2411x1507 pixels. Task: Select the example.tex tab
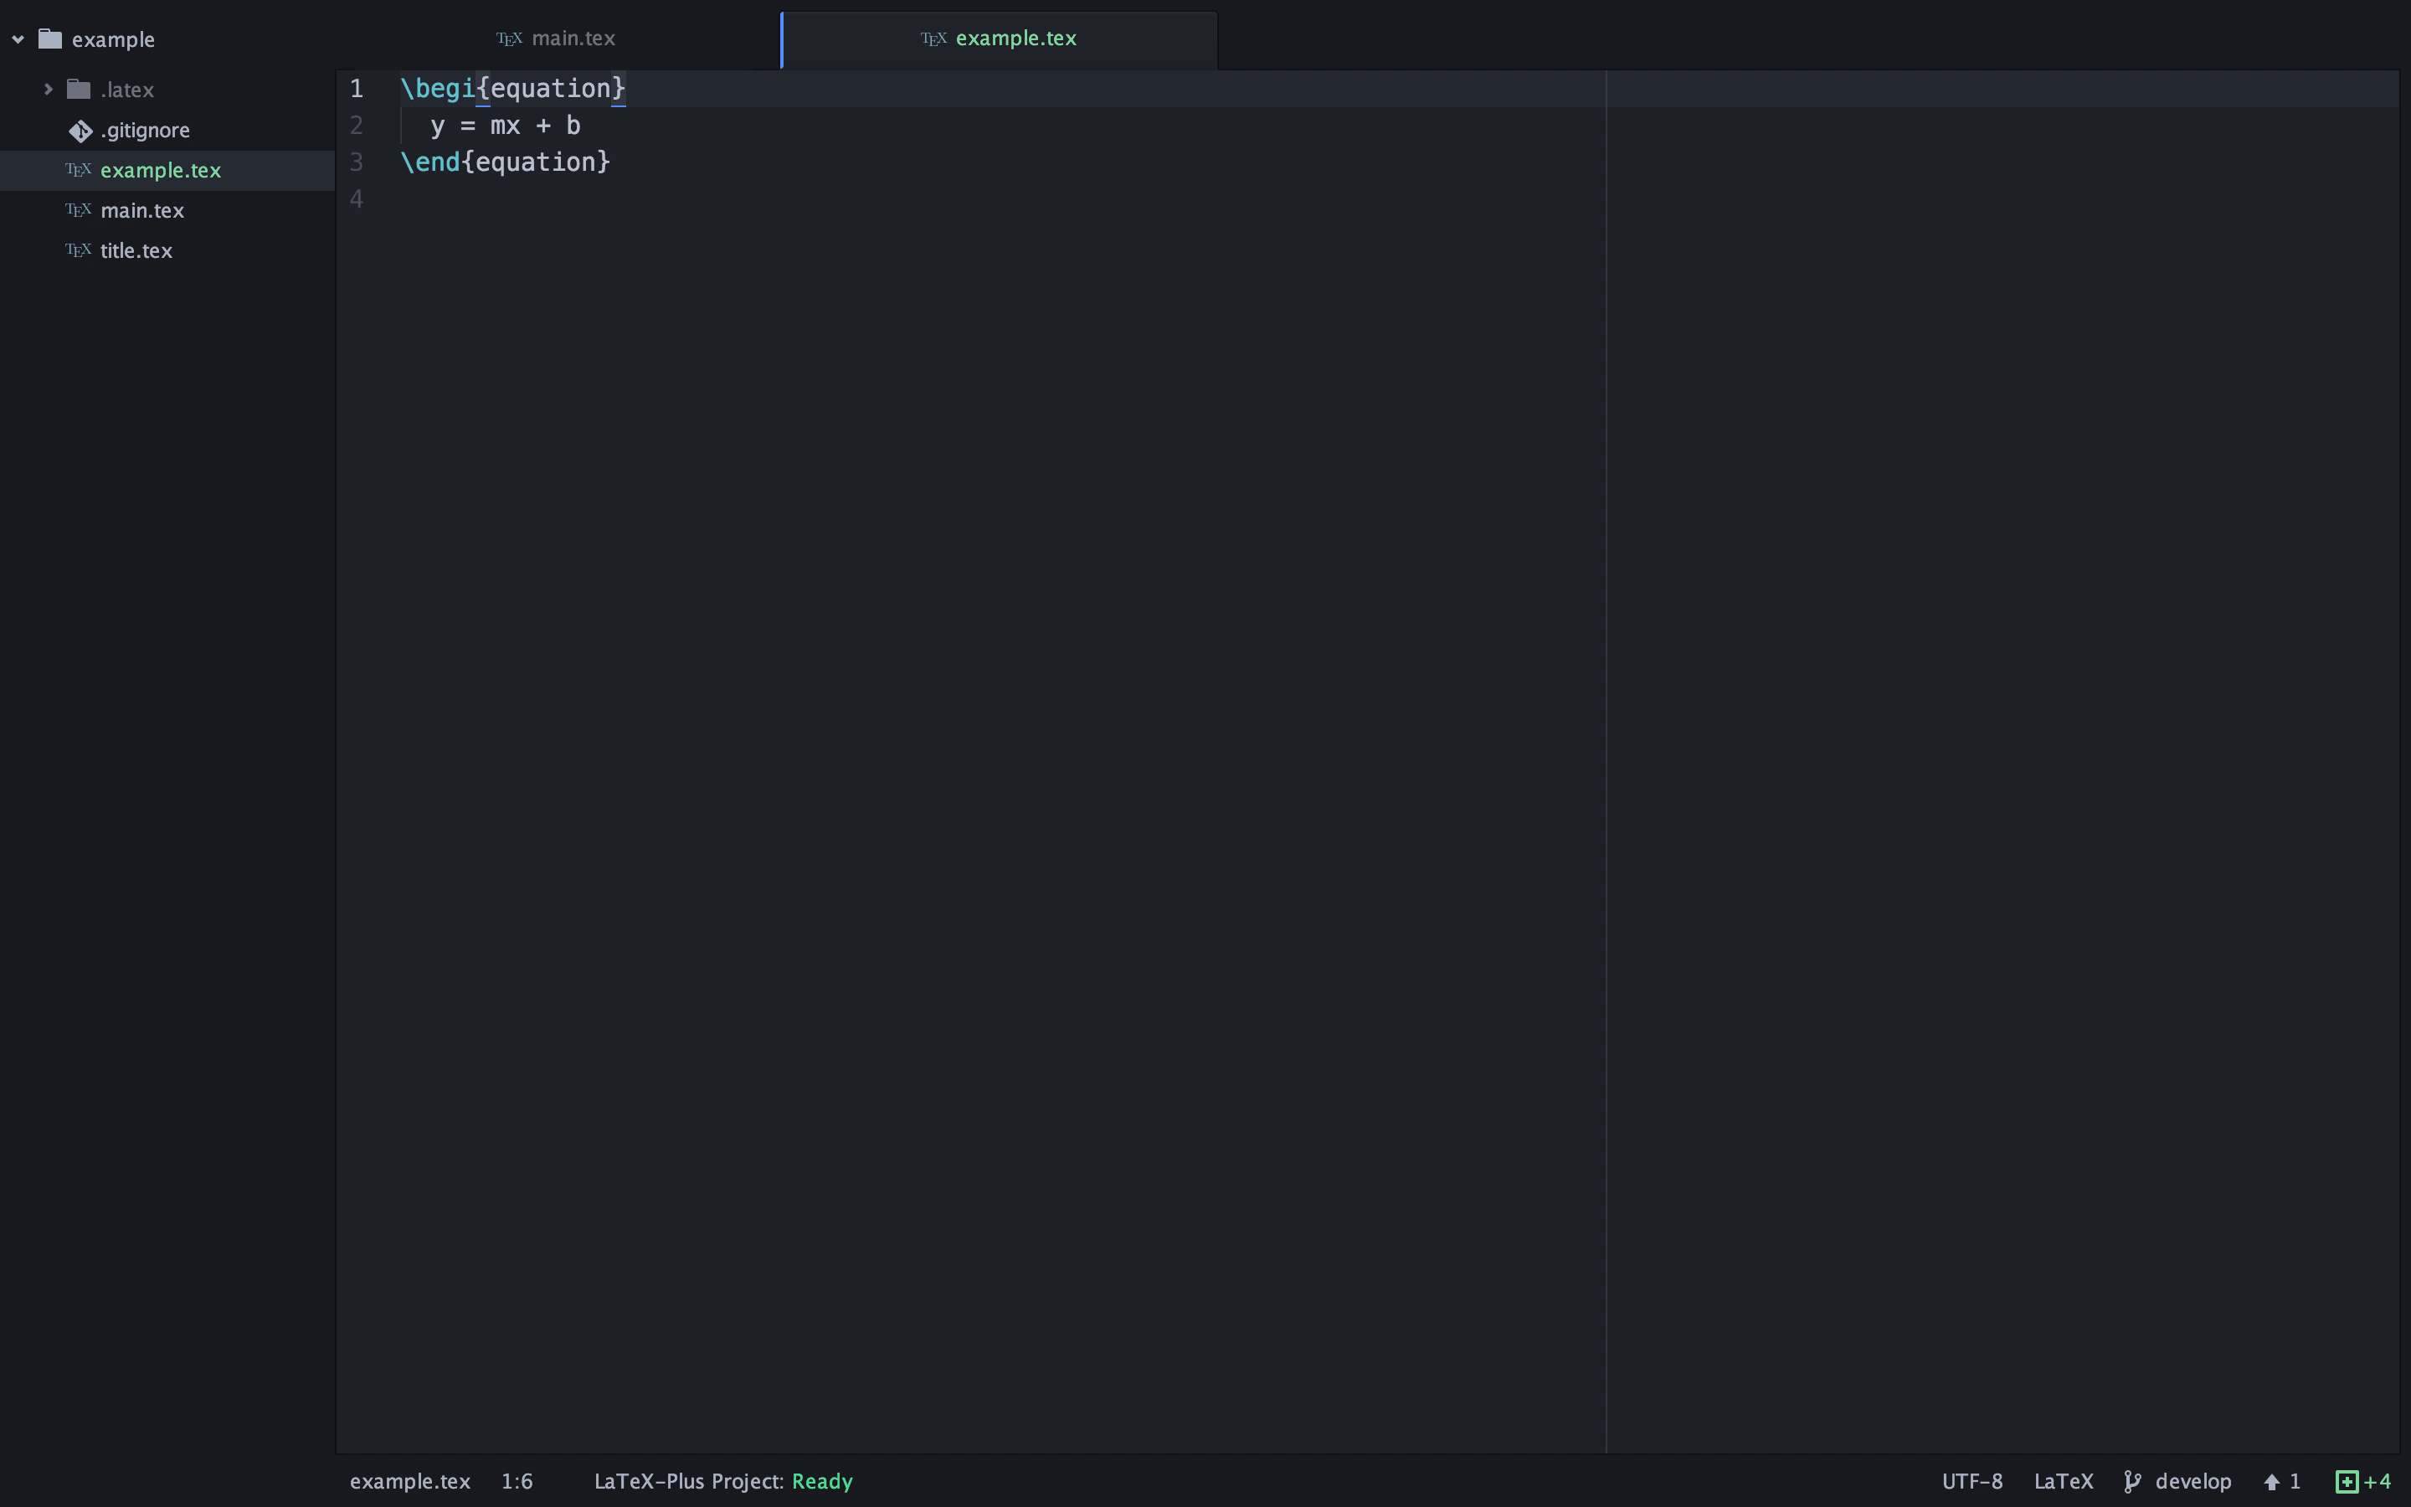[1015, 39]
